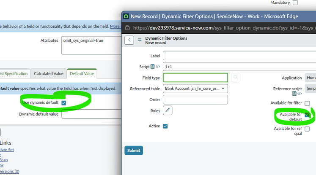Click the back arrow in Dynamic Filter Options
Viewport: 316px width, 175px height.
(129, 40)
